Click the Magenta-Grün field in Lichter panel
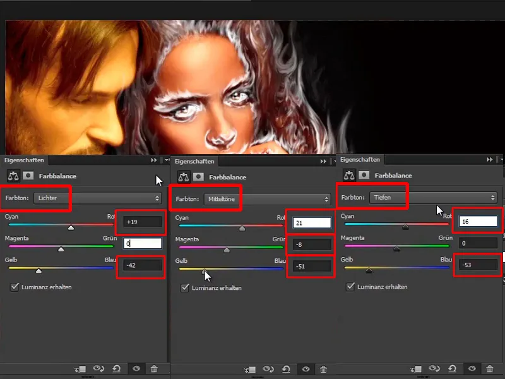This screenshot has width=505, height=379. pos(143,243)
